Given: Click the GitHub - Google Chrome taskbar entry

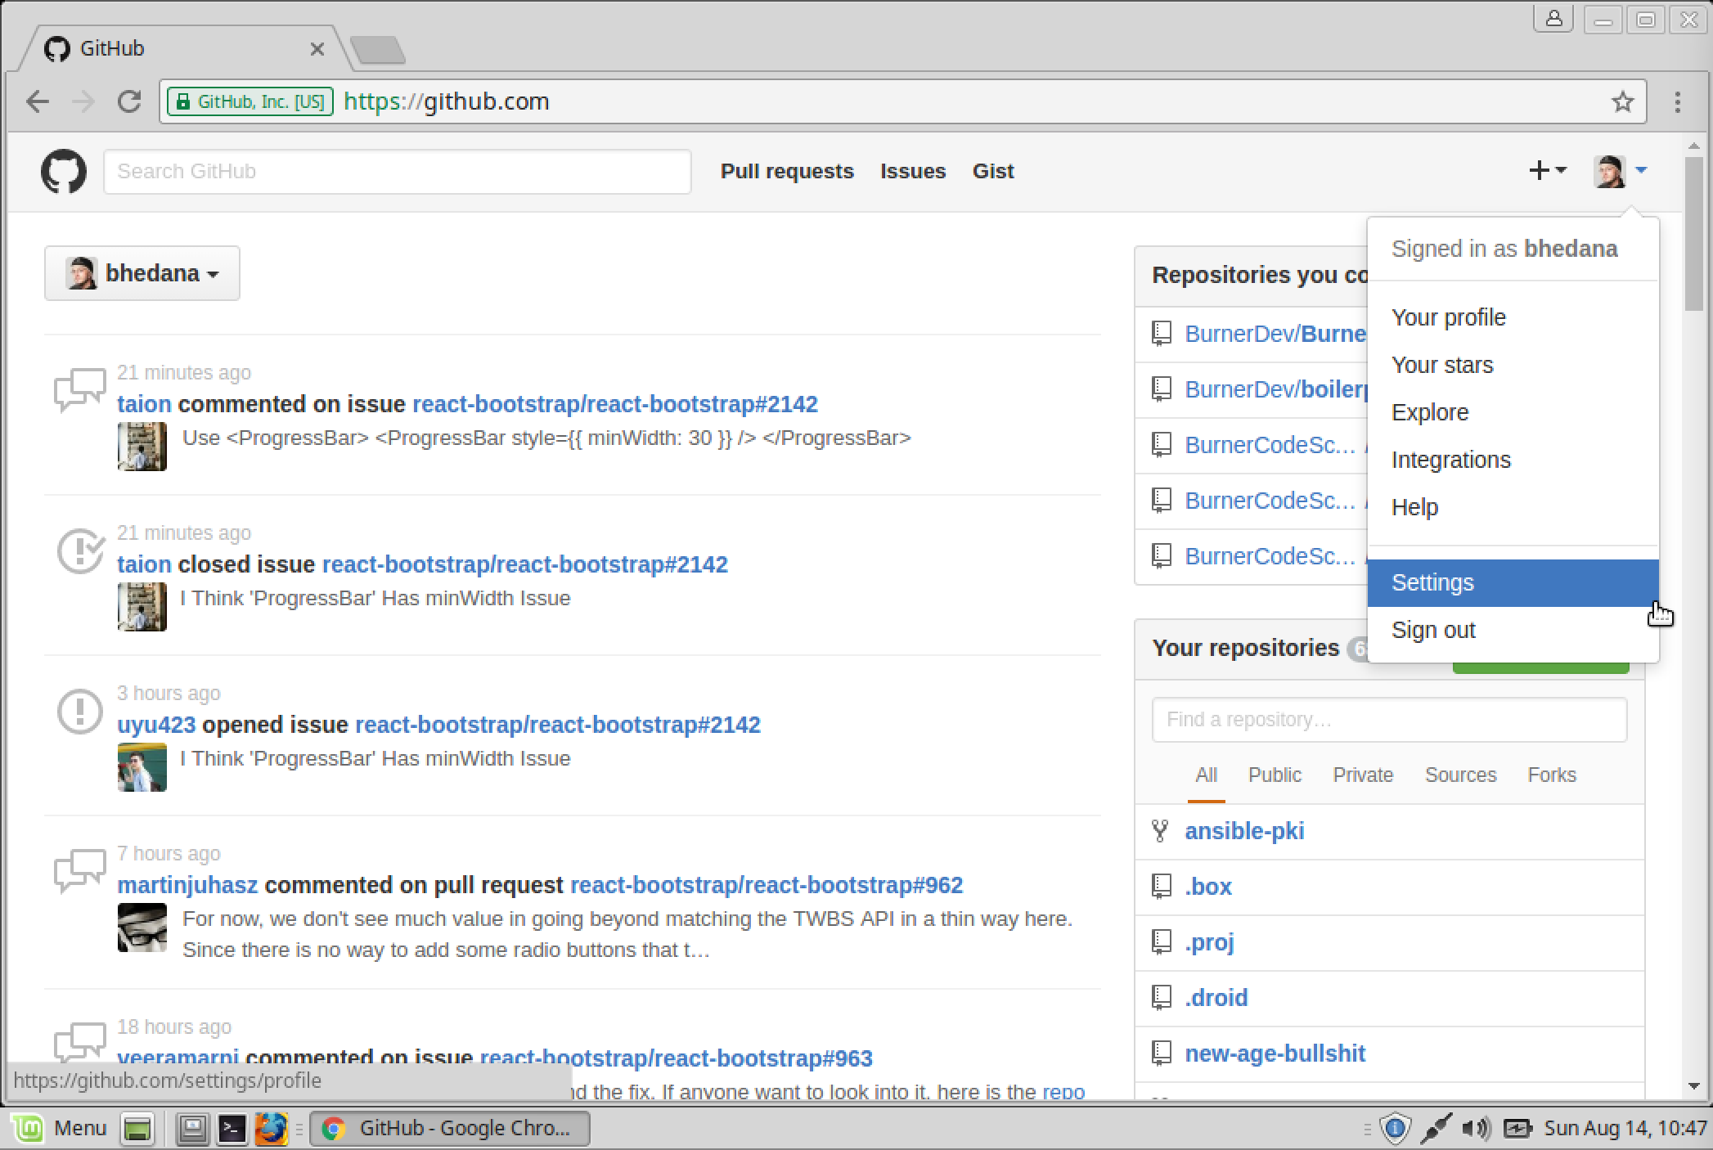Looking at the screenshot, I should pyautogui.click(x=450, y=1129).
